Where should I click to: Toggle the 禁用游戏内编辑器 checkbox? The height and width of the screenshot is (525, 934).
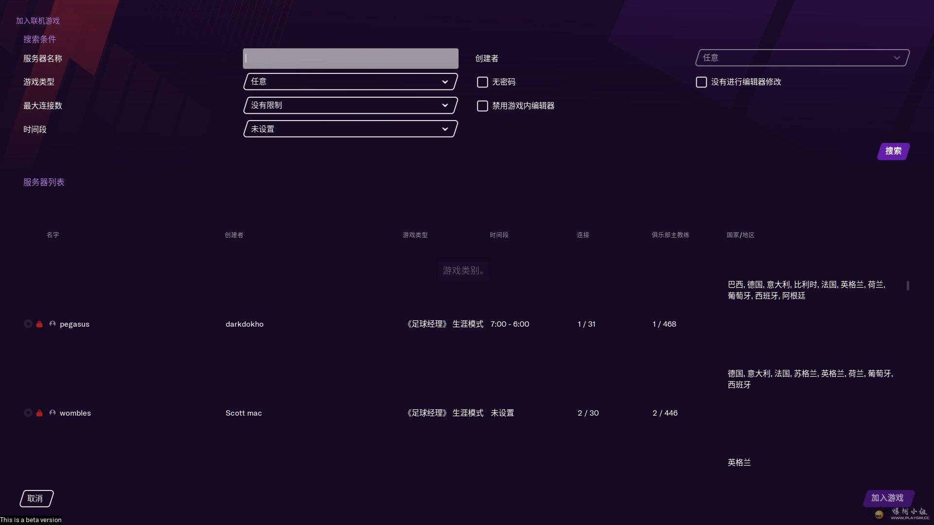pos(483,106)
